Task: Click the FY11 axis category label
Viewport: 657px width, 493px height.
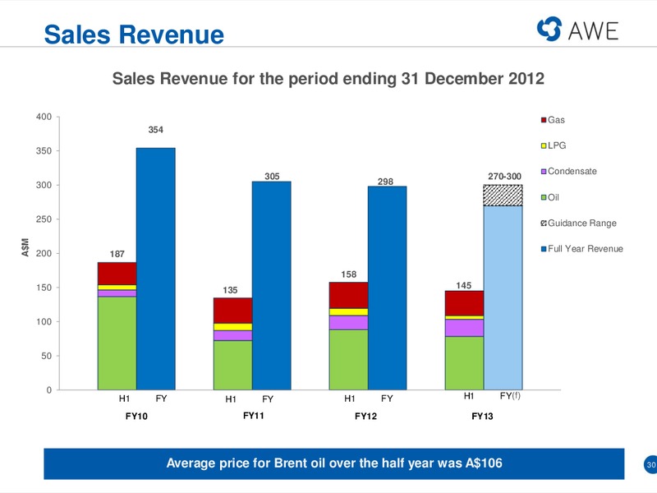Action: pyautogui.click(x=254, y=416)
